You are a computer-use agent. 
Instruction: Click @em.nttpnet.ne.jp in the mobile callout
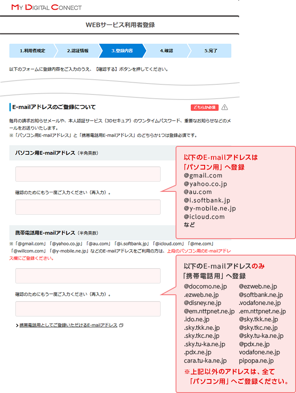pos(209,311)
